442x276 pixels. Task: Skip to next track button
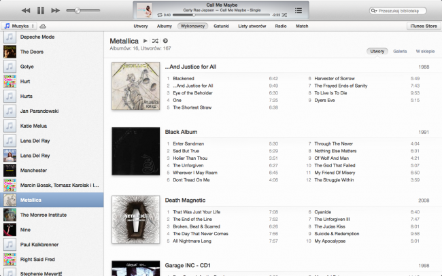[x=56, y=10]
